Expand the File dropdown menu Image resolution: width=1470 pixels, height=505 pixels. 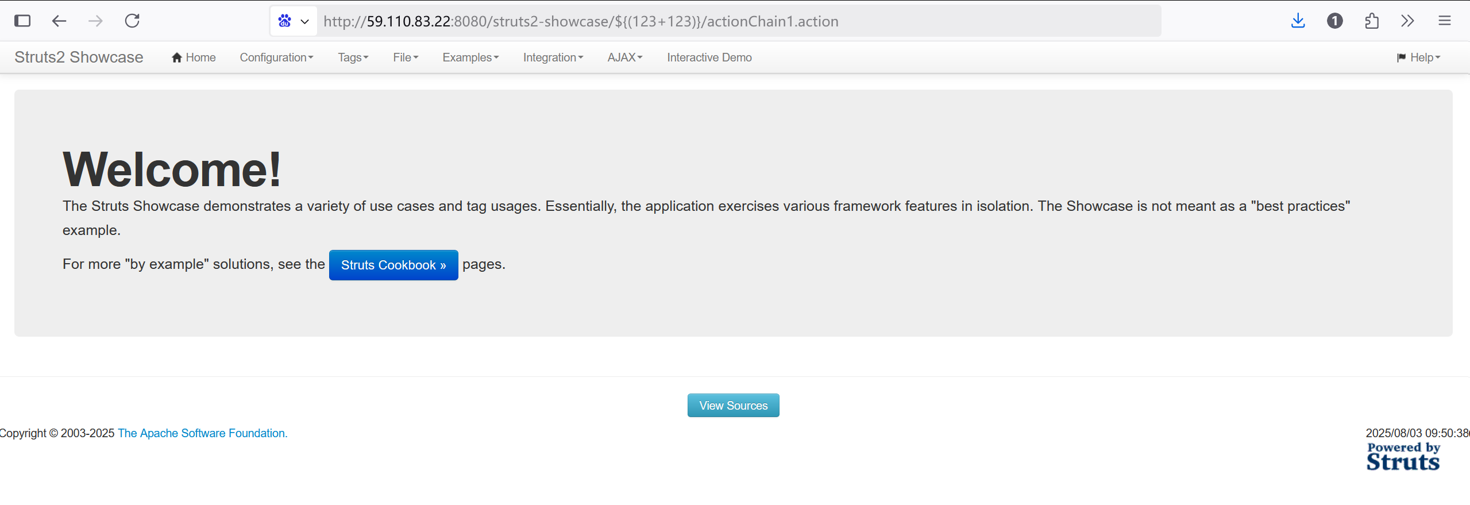pos(406,57)
